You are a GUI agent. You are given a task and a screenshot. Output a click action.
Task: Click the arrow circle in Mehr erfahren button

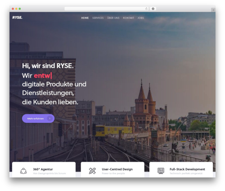[x=50, y=118]
